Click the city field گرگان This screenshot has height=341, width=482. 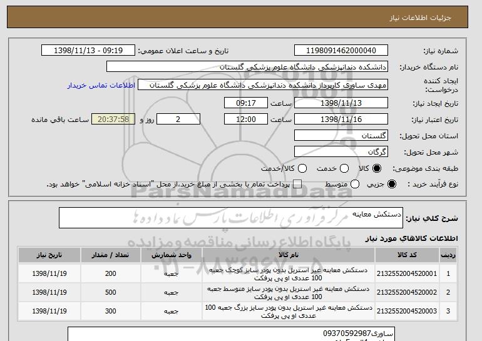(341, 152)
